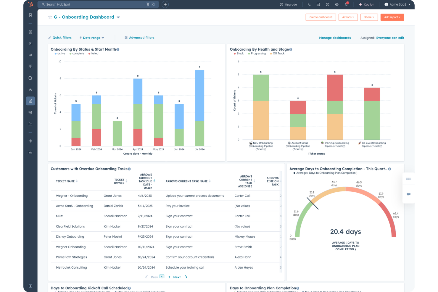Screen dimensions: 438x292
Task: Open the developer tools icon in sidebar
Action: (30, 152)
